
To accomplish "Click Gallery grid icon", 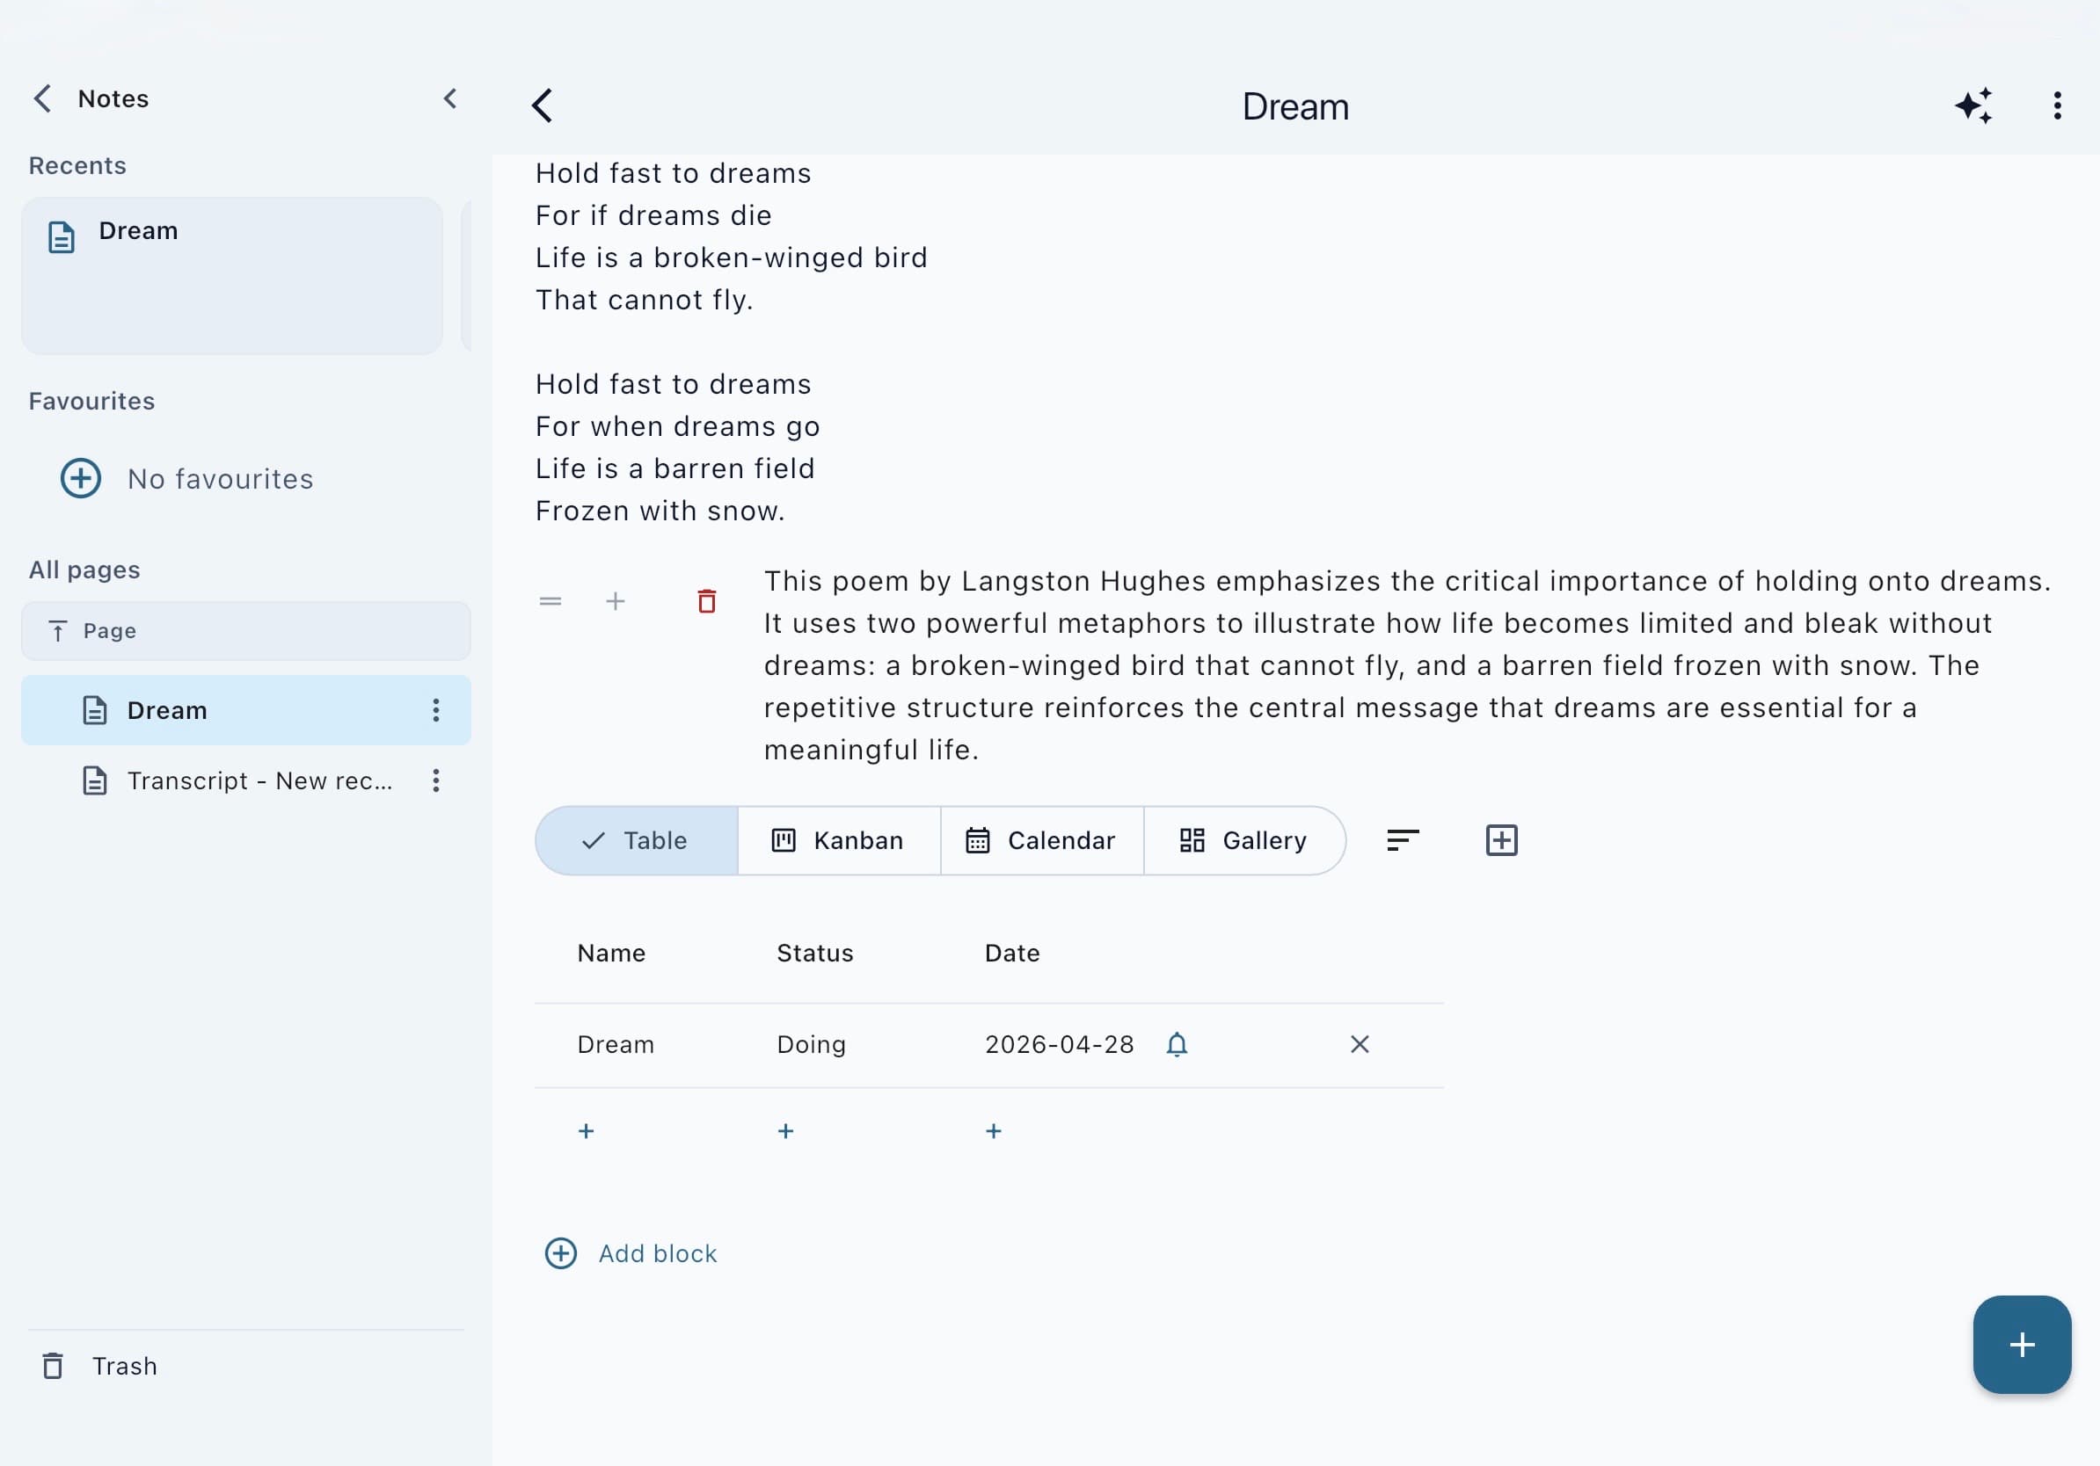I will point(1192,841).
